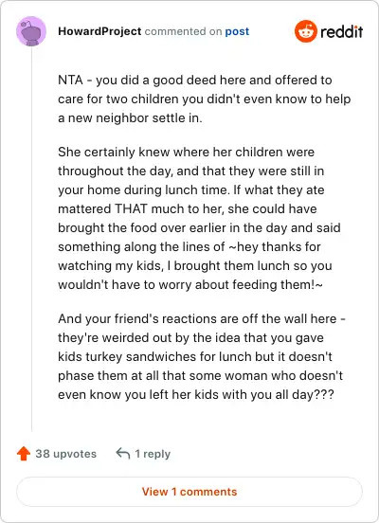Collapse thread using the vertical line
Image resolution: width=379 pixels, height=523 pixels.
(x=31, y=239)
